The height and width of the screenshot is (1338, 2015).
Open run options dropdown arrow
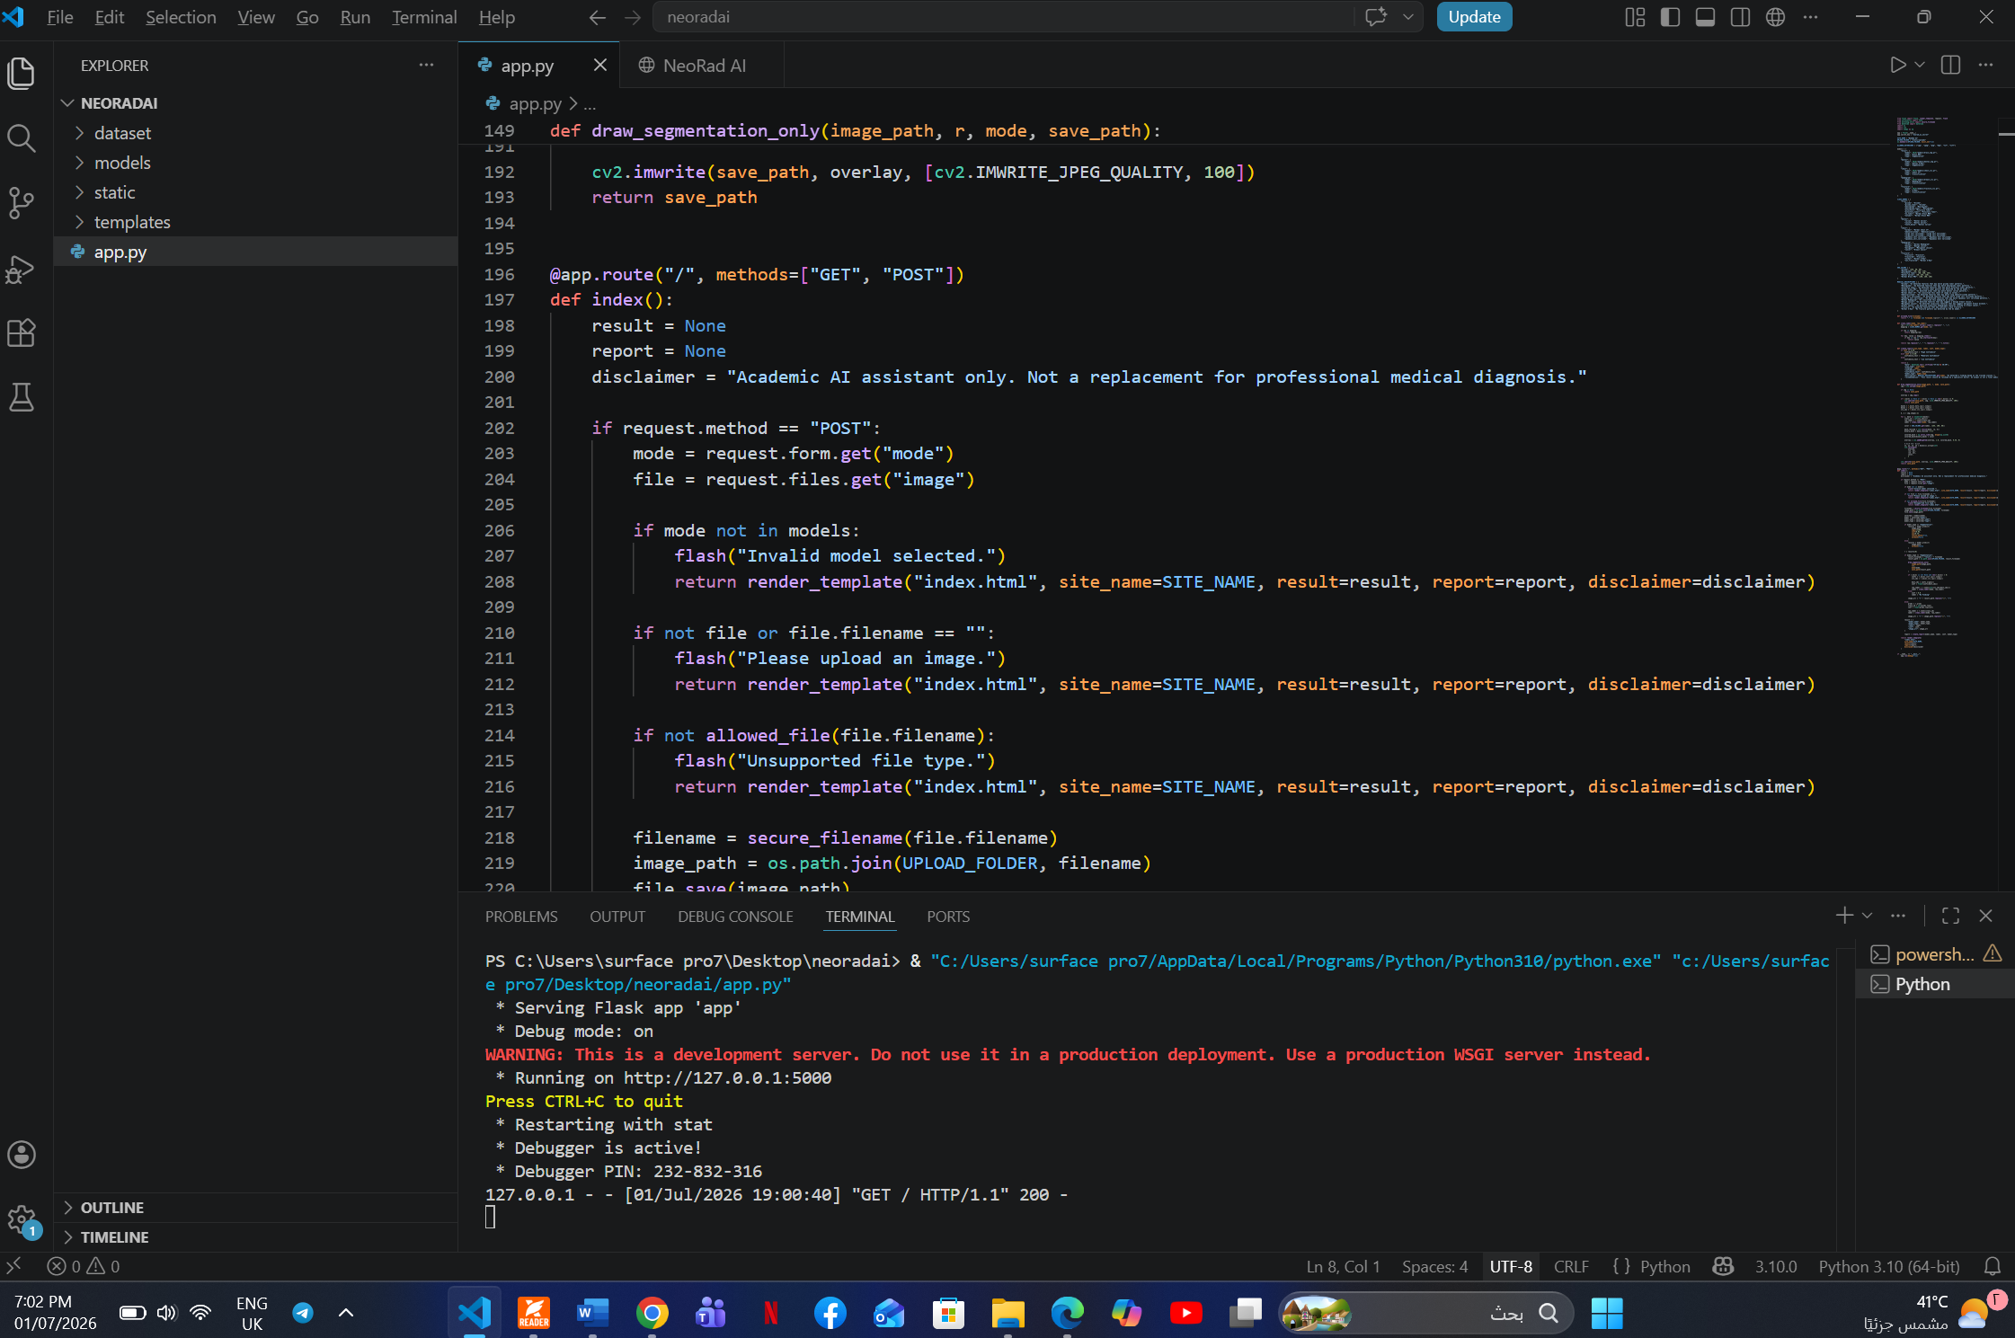click(1920, 65)
